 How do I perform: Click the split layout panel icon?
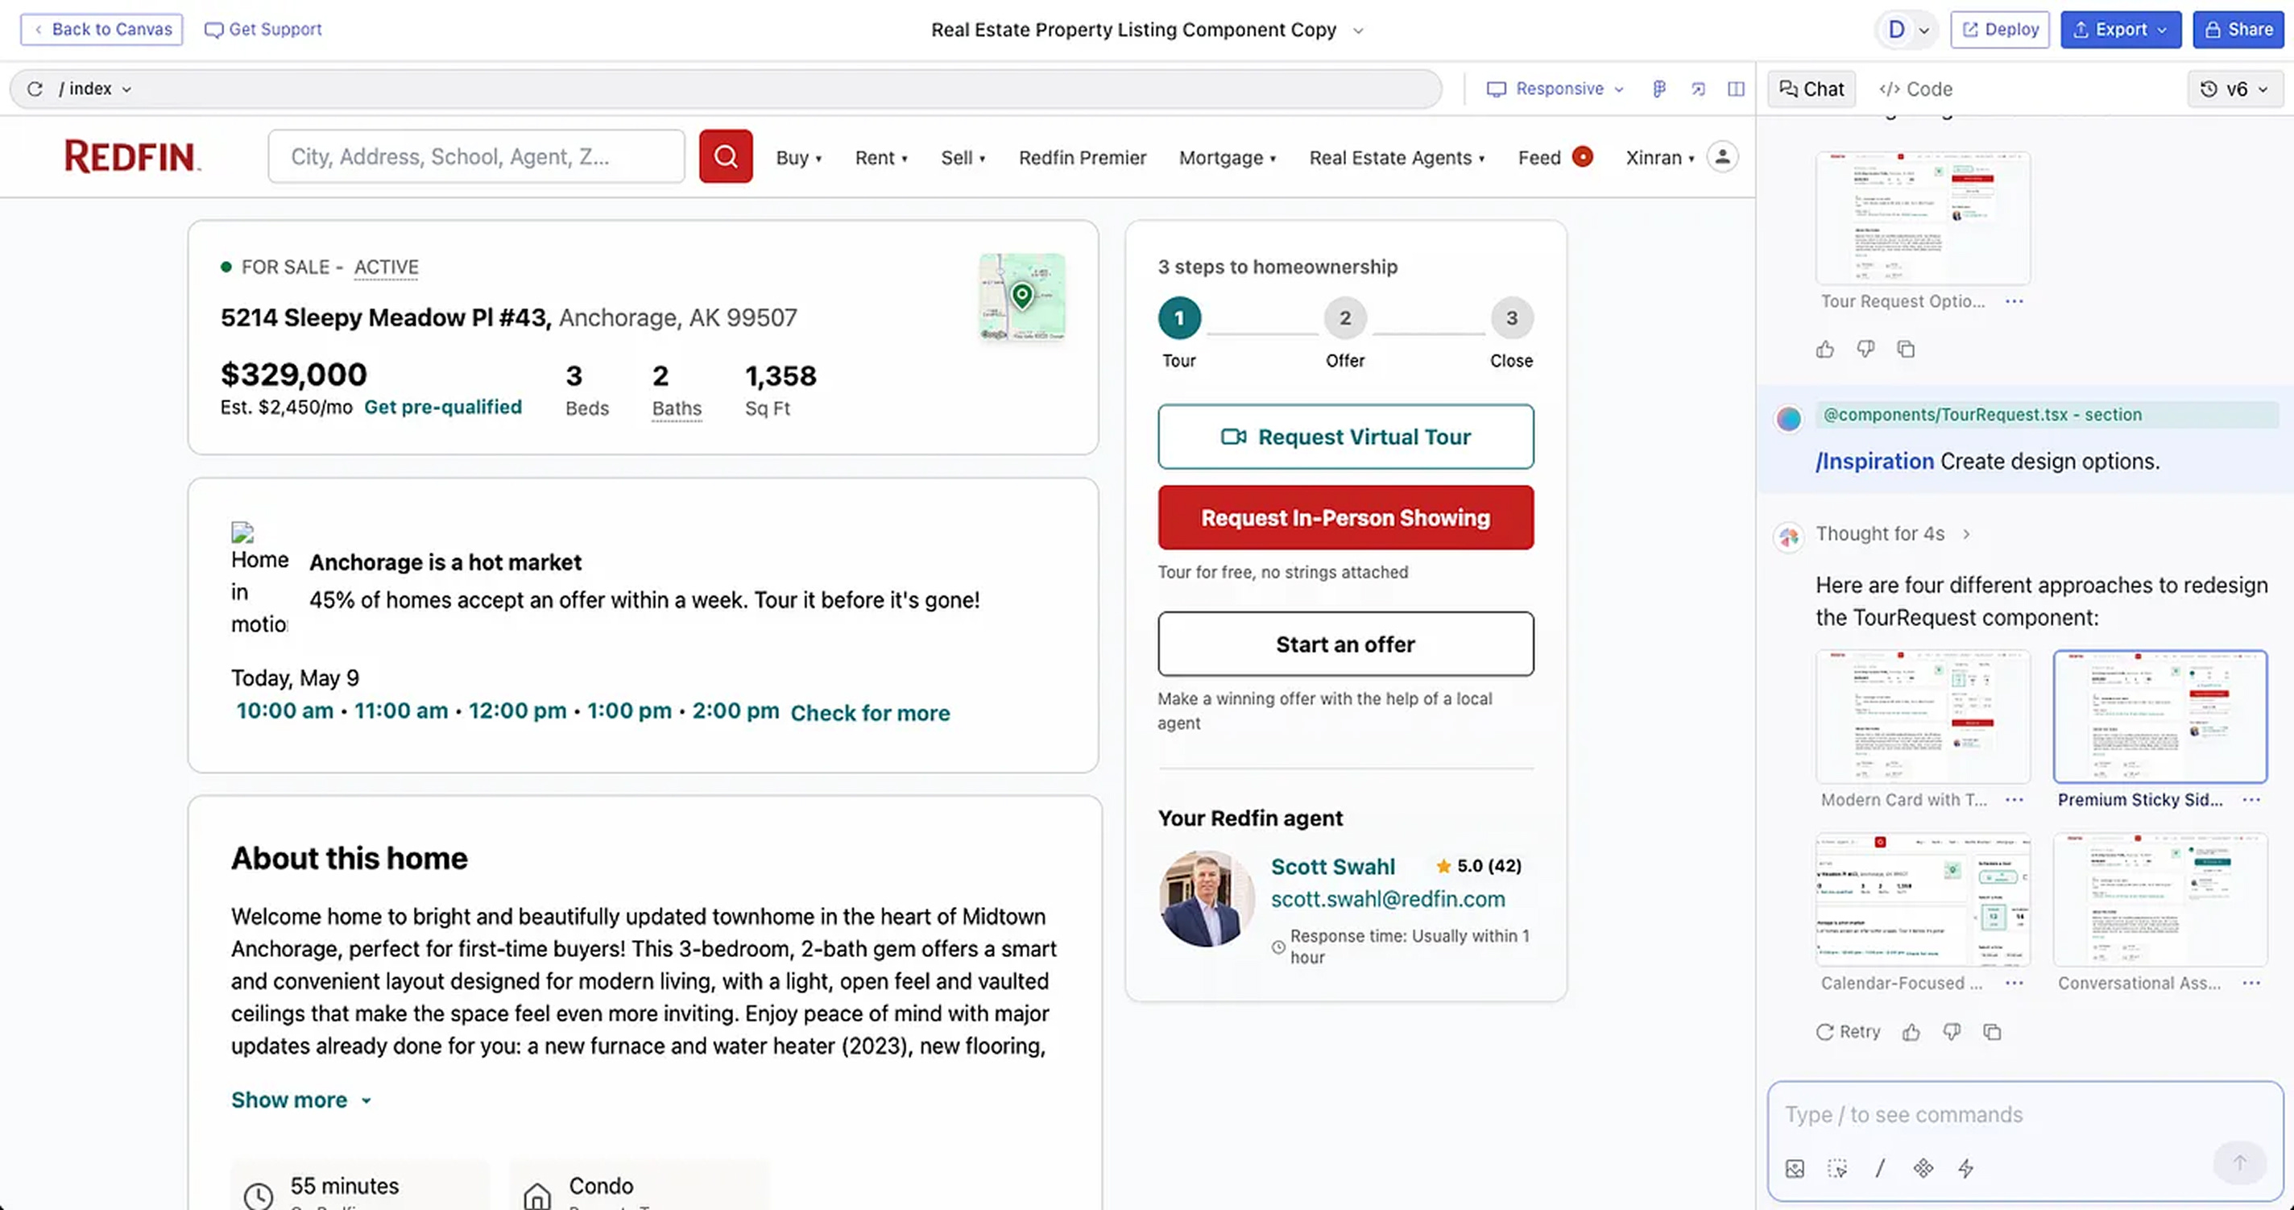[1736, 89]
